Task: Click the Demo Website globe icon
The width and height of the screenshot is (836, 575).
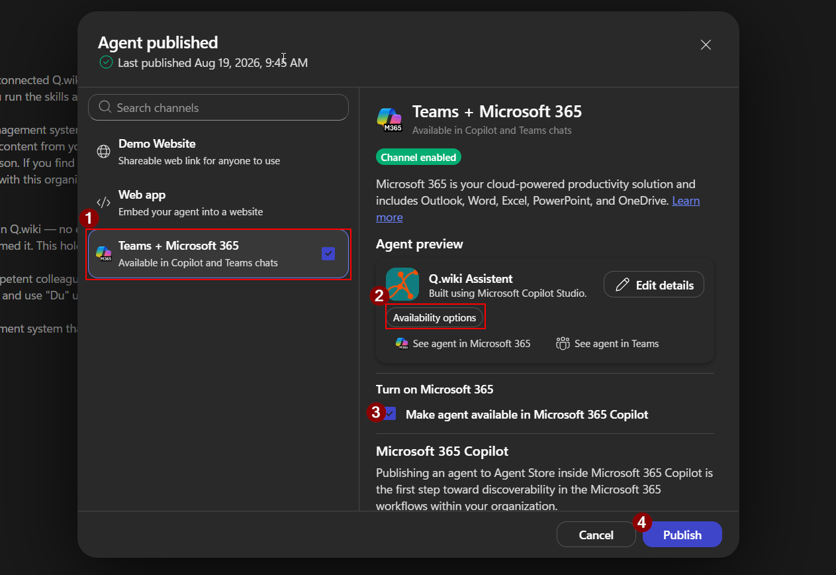Action: tap(104, 152)
